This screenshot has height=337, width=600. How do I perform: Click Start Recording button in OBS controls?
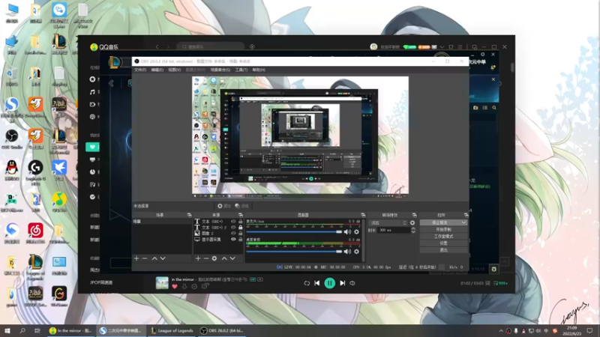(443, 230)
